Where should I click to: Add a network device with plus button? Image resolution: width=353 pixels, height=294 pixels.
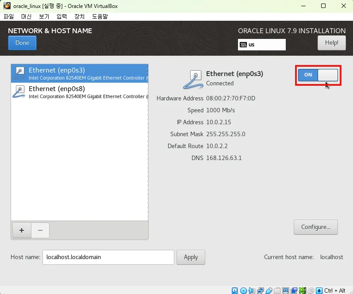pos(22,230)
